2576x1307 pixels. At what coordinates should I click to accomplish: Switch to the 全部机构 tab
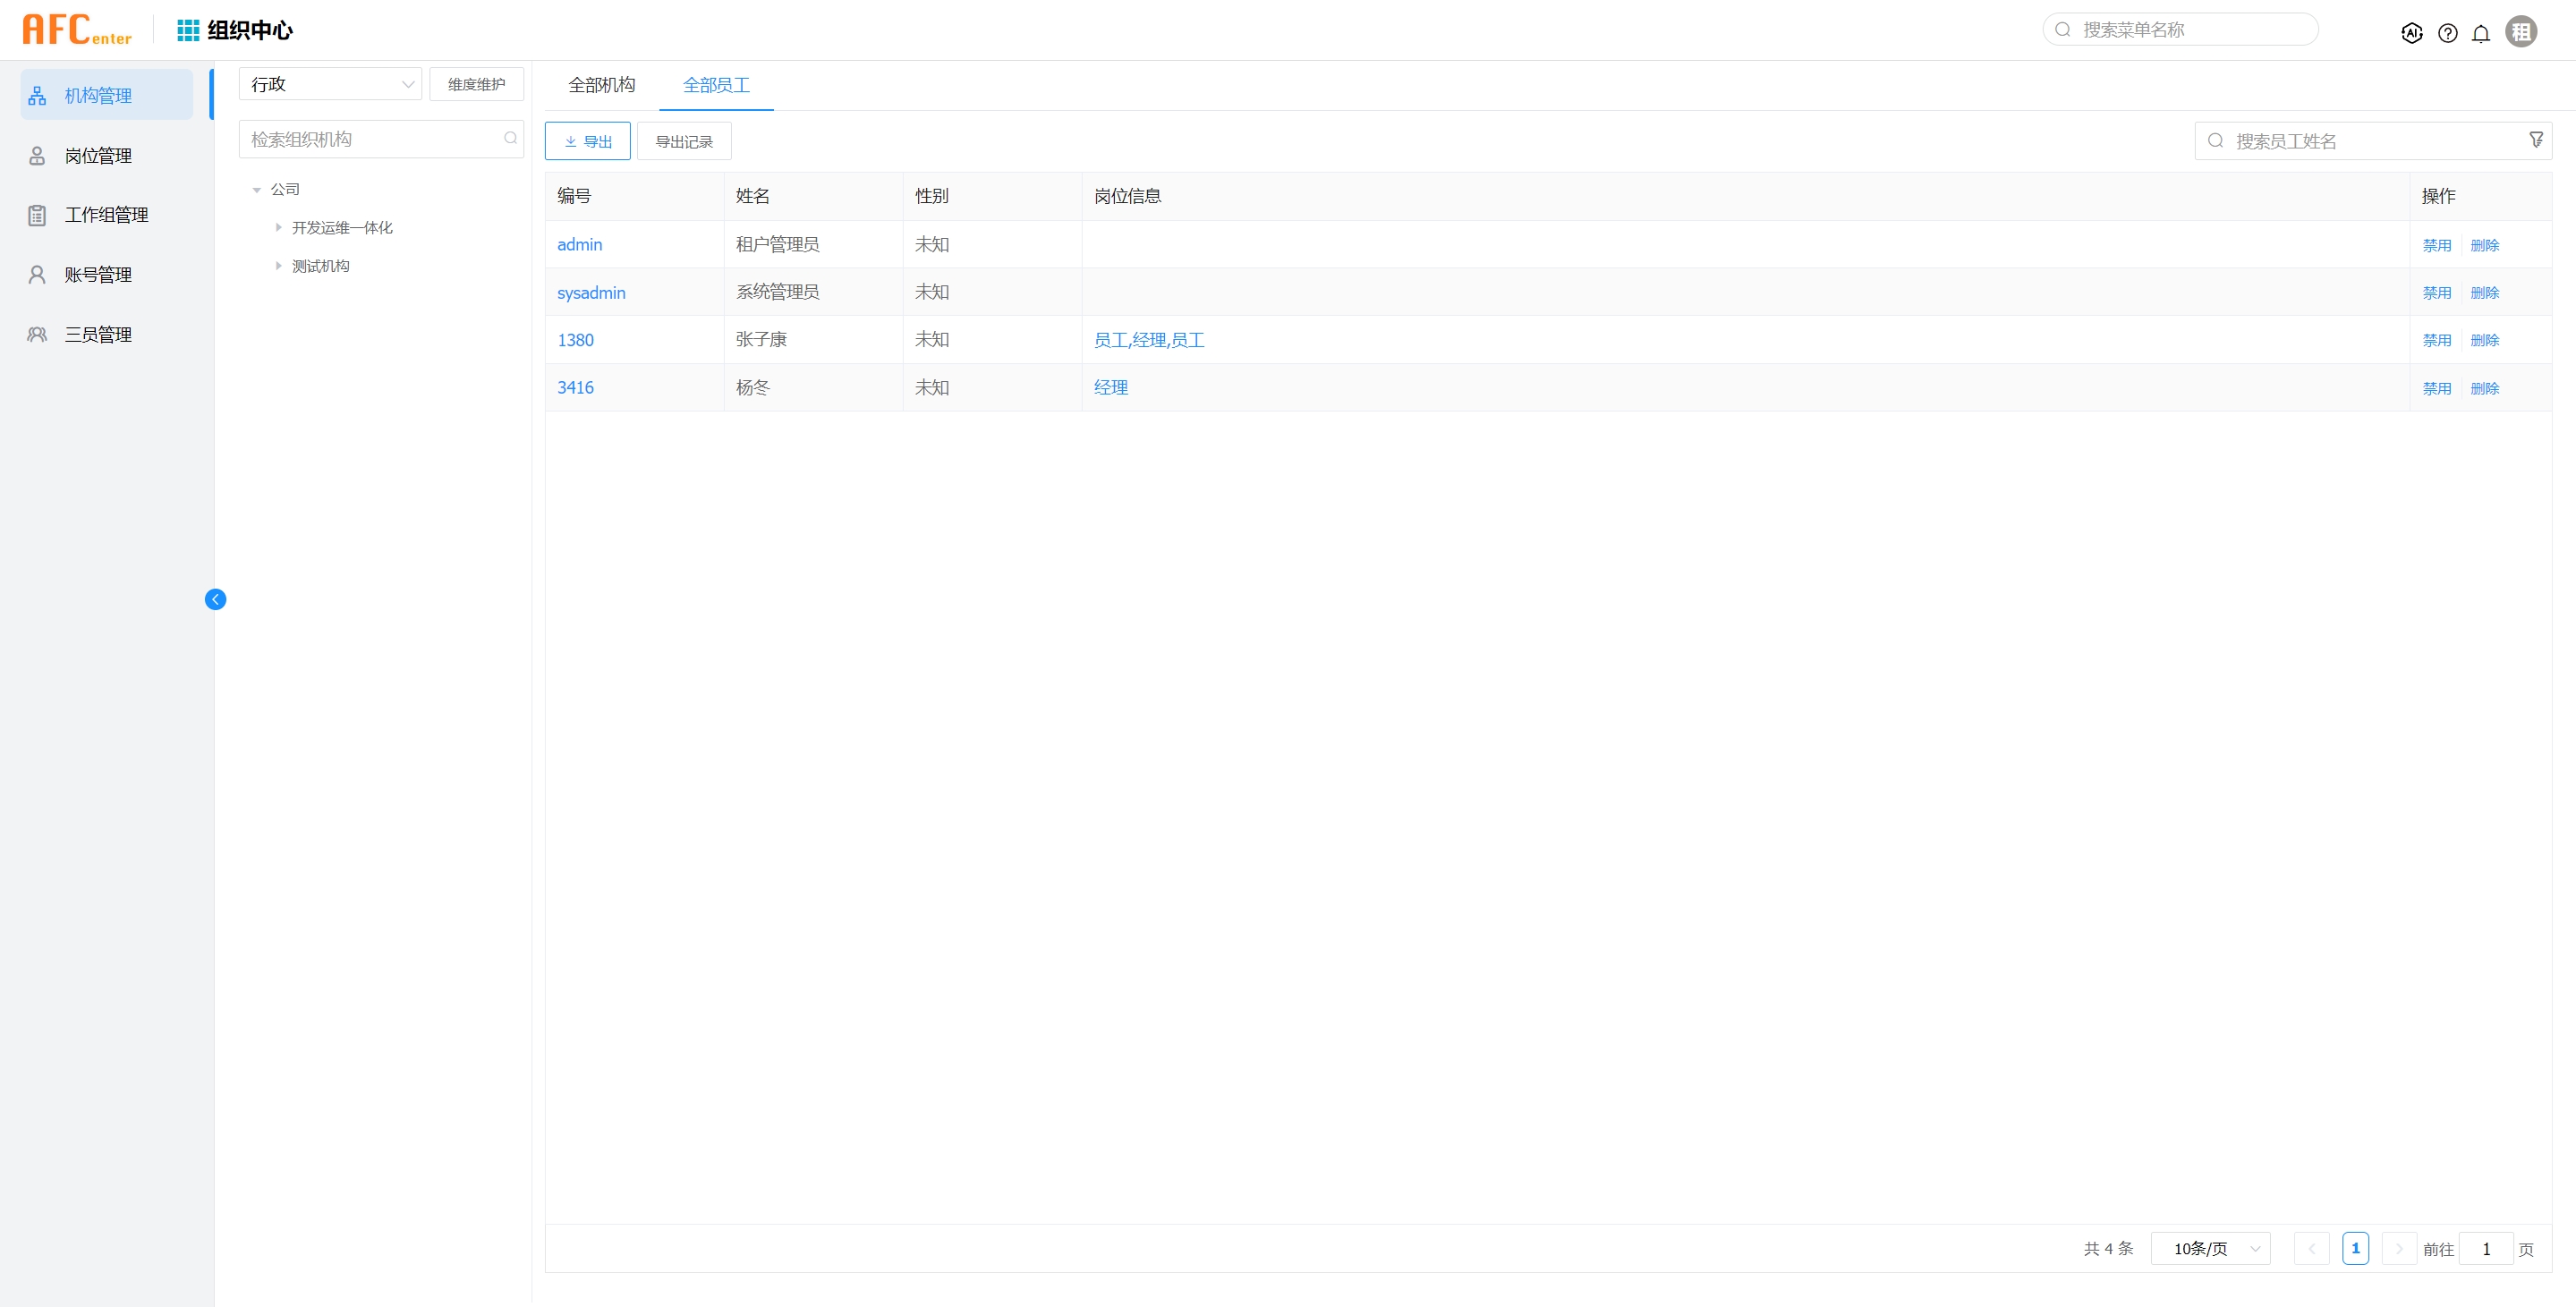(x=601, y=85)
